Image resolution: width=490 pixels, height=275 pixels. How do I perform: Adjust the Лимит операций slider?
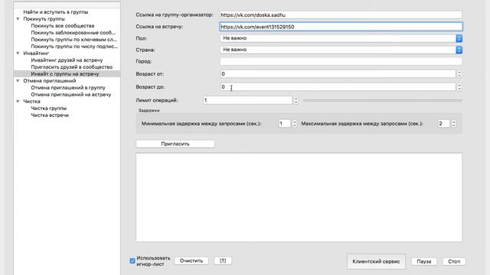383,100
